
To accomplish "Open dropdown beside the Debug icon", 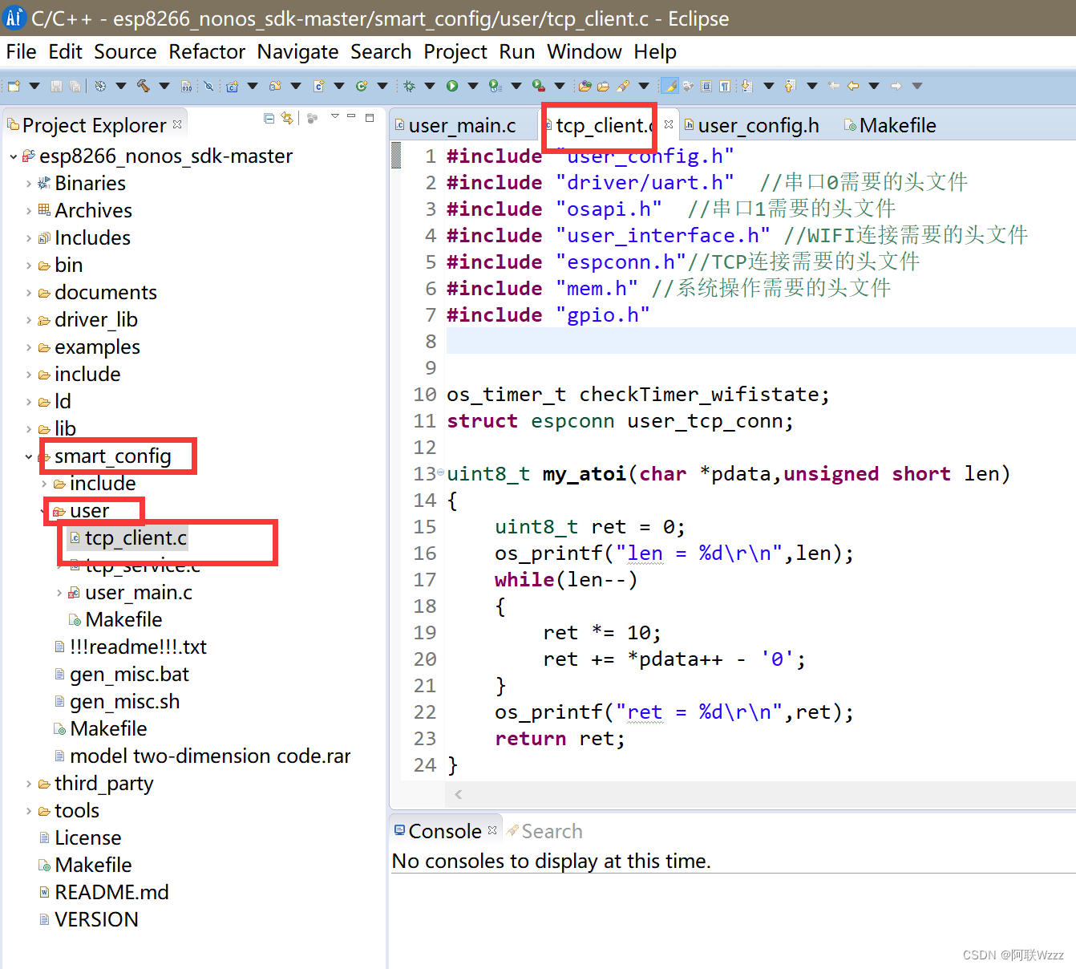I will point(430,86).
